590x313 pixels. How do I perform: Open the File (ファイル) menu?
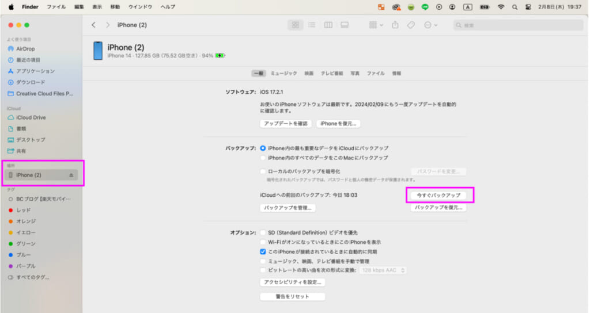[x=56, y=7]
